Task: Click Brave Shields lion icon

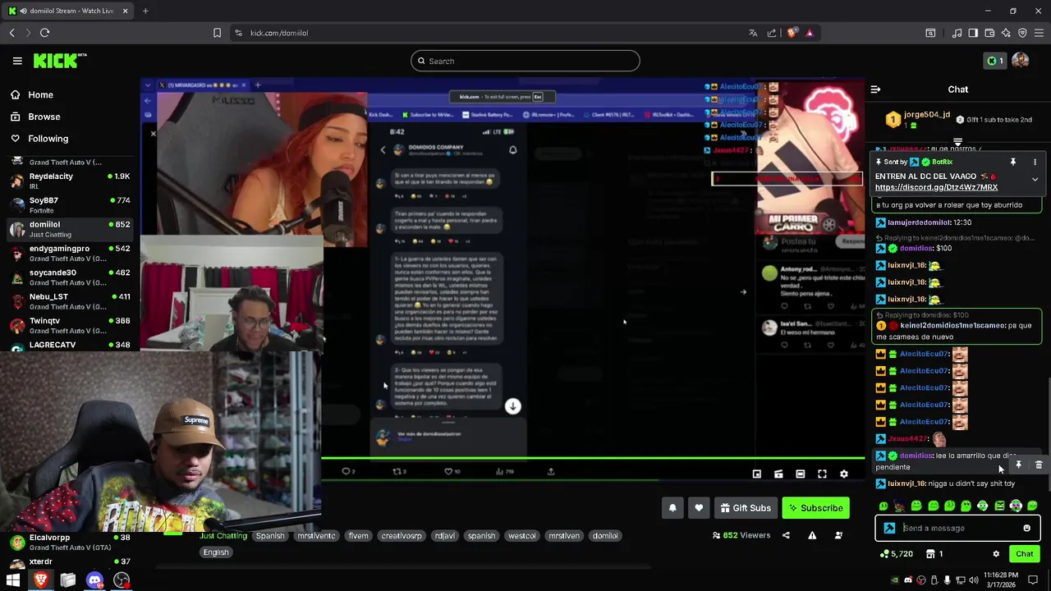Action: point(792,33)
